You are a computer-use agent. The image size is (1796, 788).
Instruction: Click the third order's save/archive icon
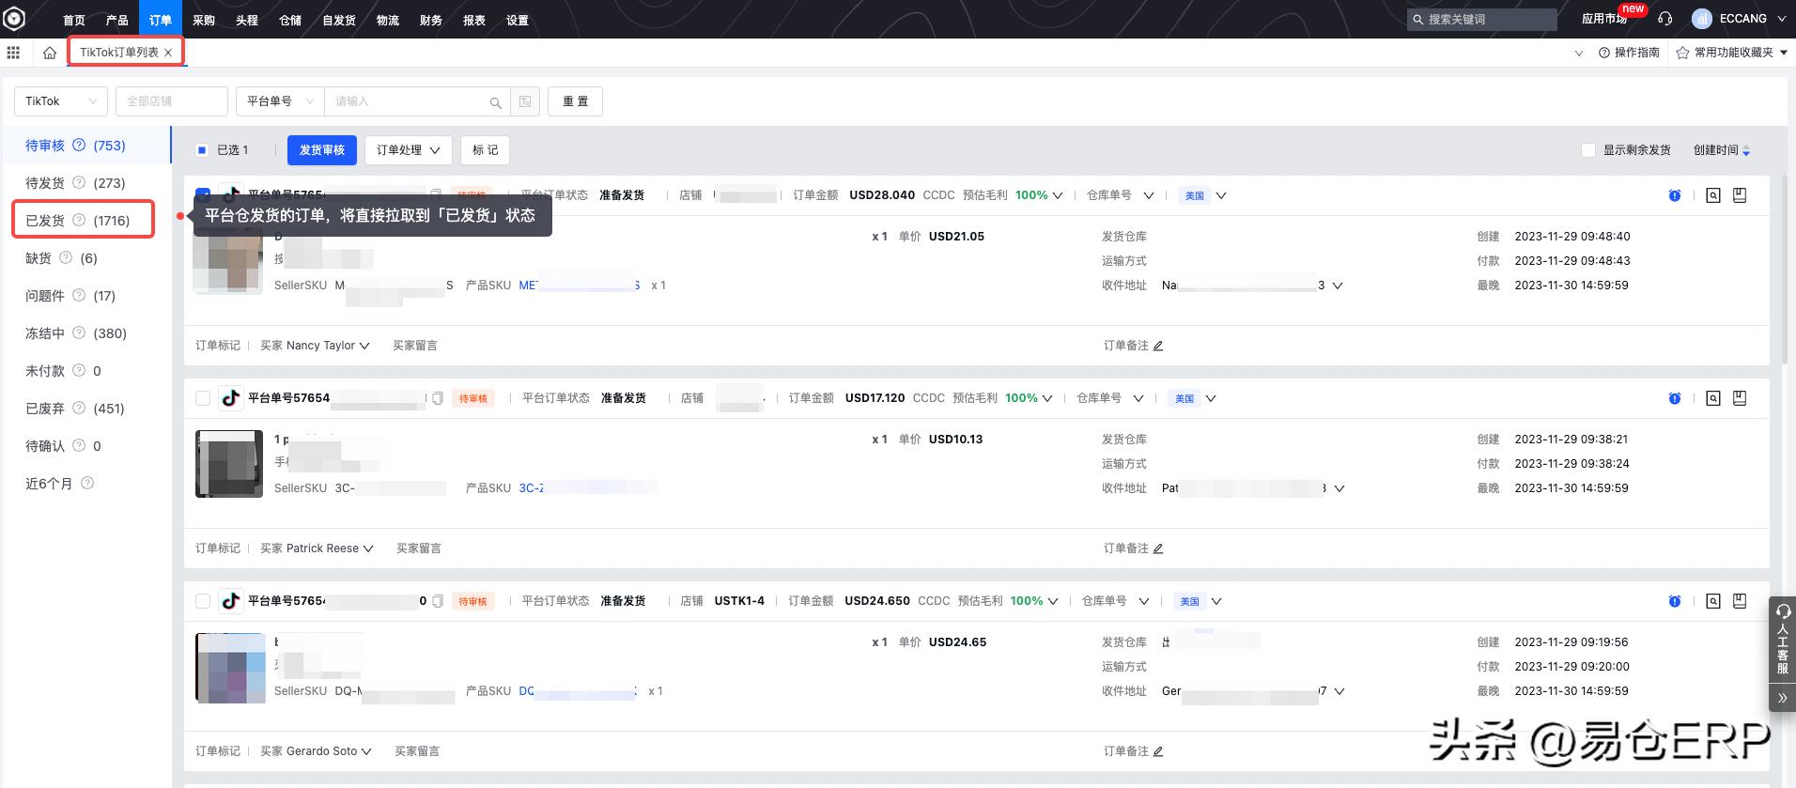(1740, 601)
